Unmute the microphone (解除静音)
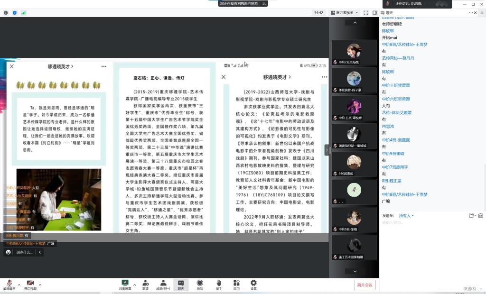Viewport: 486px width, 294px height. coord(9,285)
